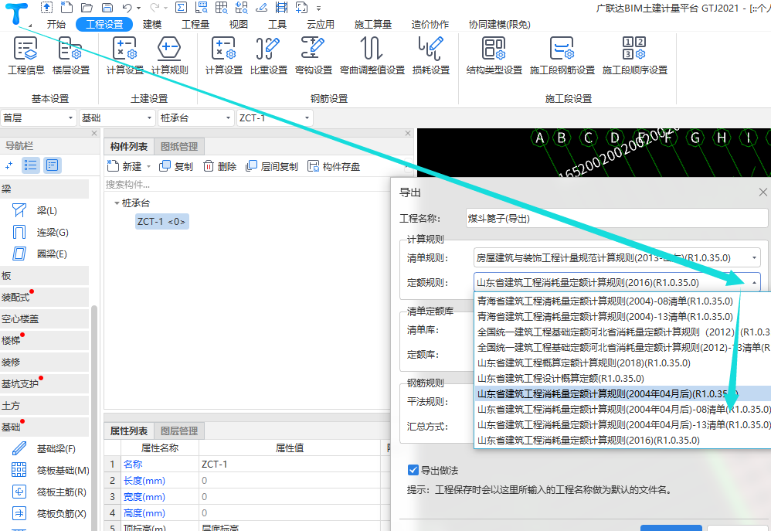The height and width of the screenshot is (531, 771).
Task: Collapse 定额规则 dropdown arrow
Action: 754,282
